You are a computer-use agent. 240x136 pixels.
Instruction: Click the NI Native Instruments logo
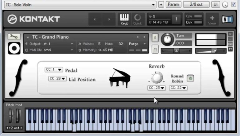point(227,19)
